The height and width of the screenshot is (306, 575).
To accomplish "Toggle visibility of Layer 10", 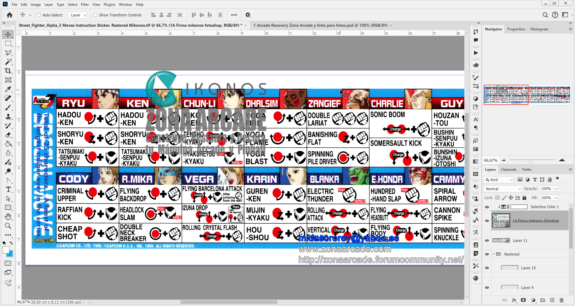I will (487, 268).
